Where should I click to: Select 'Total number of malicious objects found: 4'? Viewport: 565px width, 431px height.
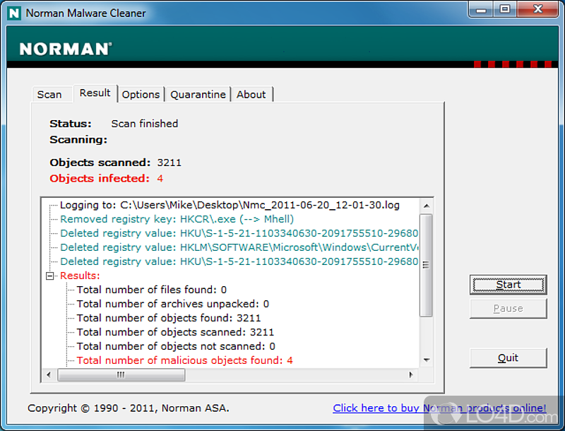184,360
